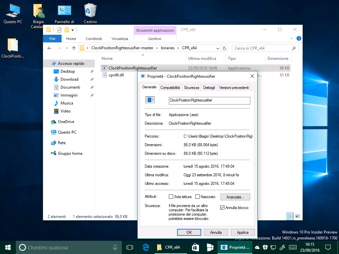Toggle Nascosto checkbox
Viewport: 339px width, 254px height.
click(x=197, y=197)
